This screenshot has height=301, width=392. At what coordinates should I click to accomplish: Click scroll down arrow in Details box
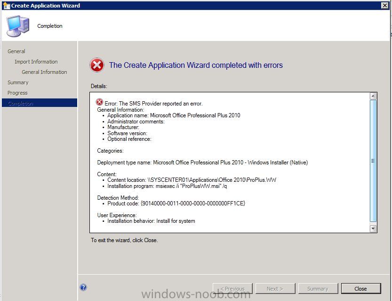tap(373, 228)
